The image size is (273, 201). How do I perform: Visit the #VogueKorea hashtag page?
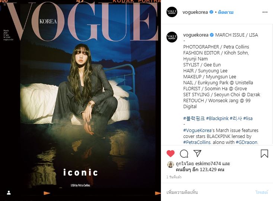click(x=197, y=131)
